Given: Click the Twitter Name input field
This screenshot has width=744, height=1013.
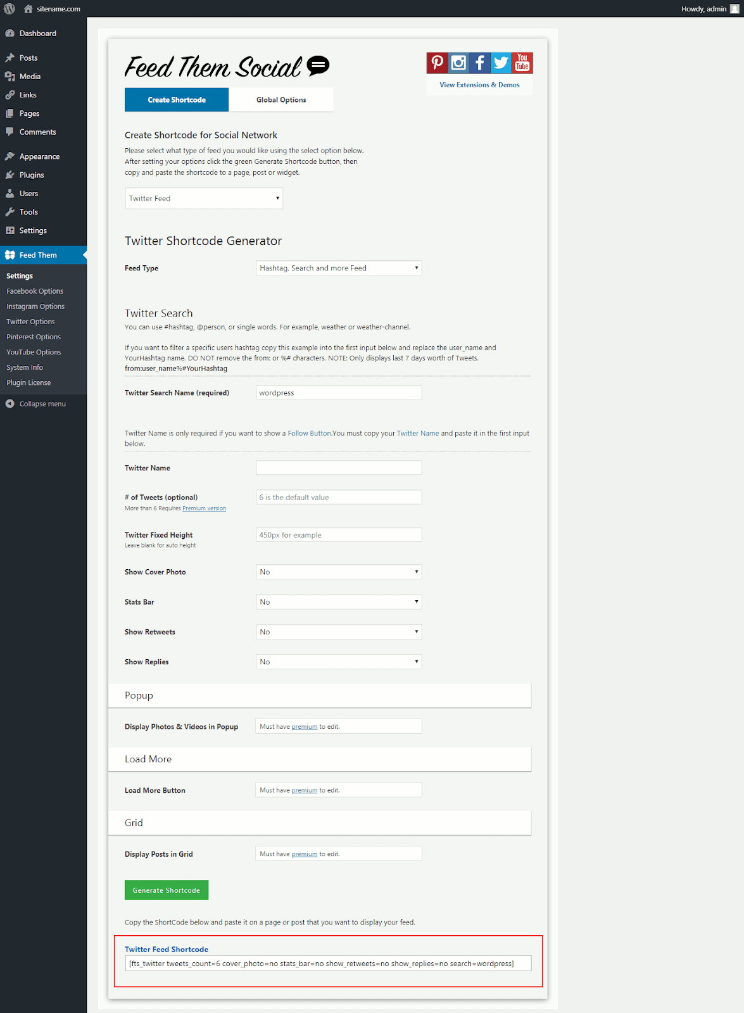Looking at the screenshot, I should tap(339, 468).
